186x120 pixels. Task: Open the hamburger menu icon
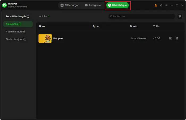(166, 5)
